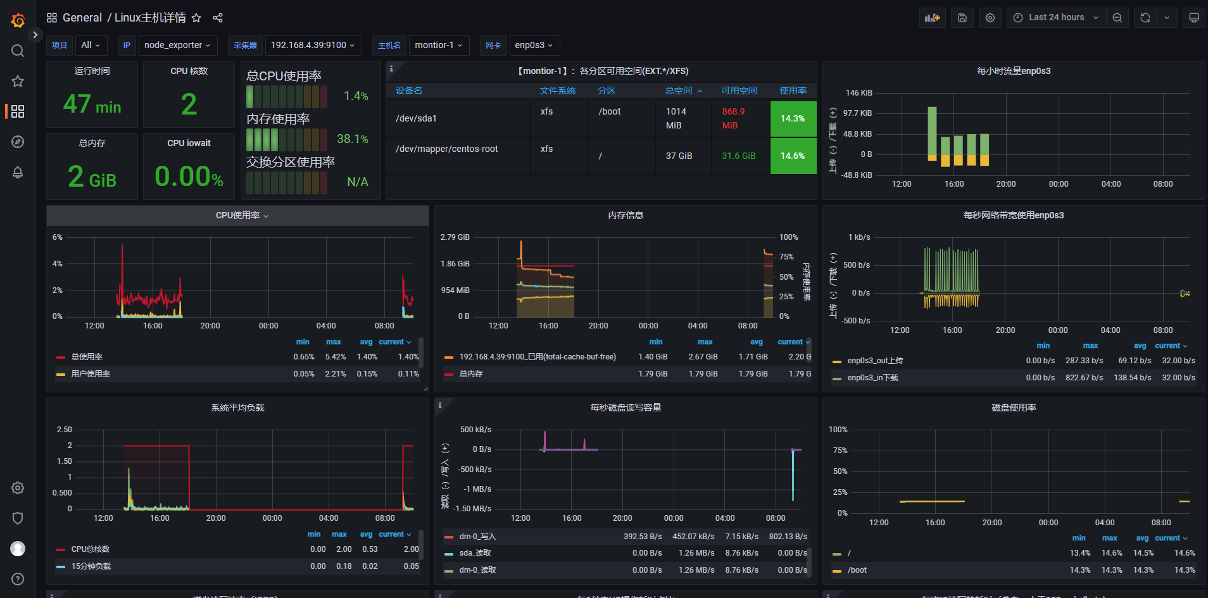1208x598 pixels.
Task: Toggle the 总内存 series in memory legend
Action: click(471, 374)
